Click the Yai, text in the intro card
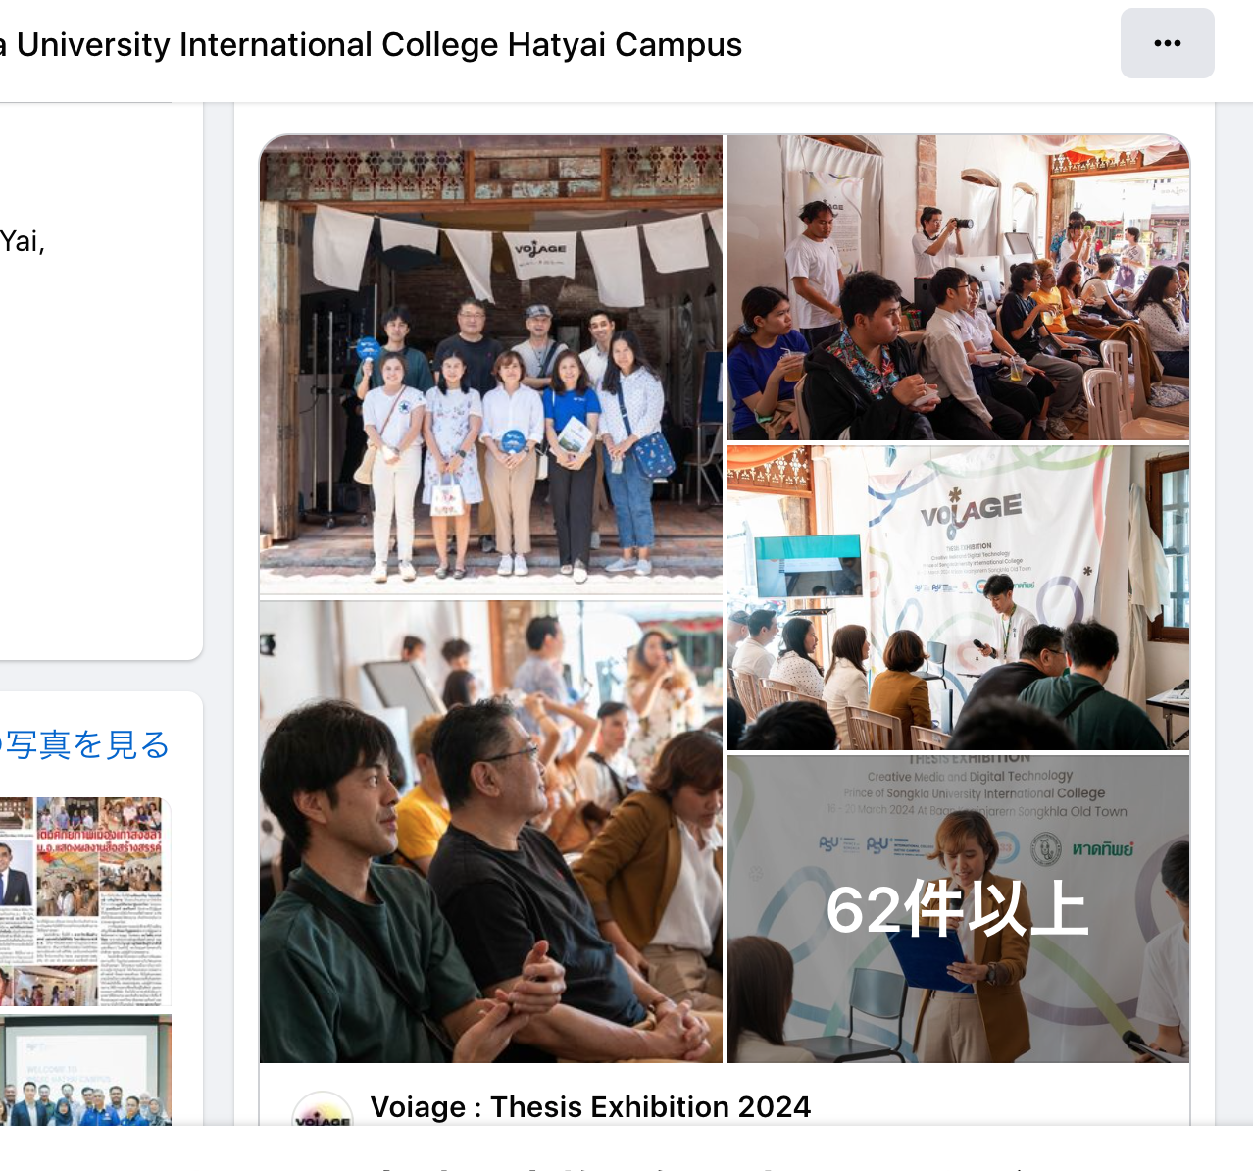Viewport: 1253px width, 1171px height. 23,241
